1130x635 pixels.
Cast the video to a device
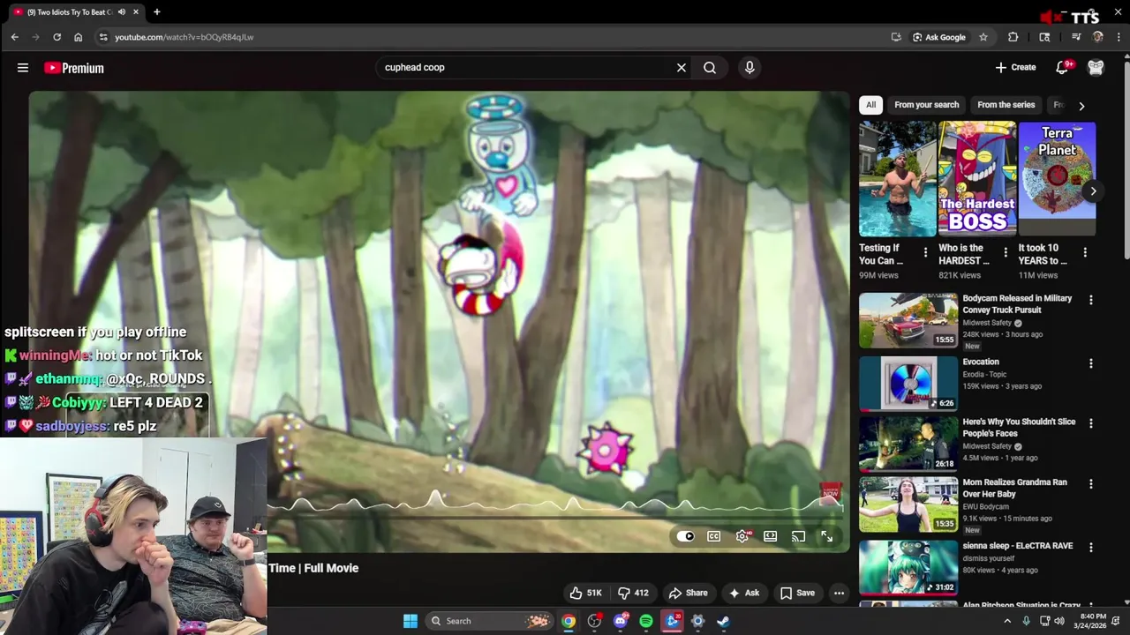tap(799, 536)
